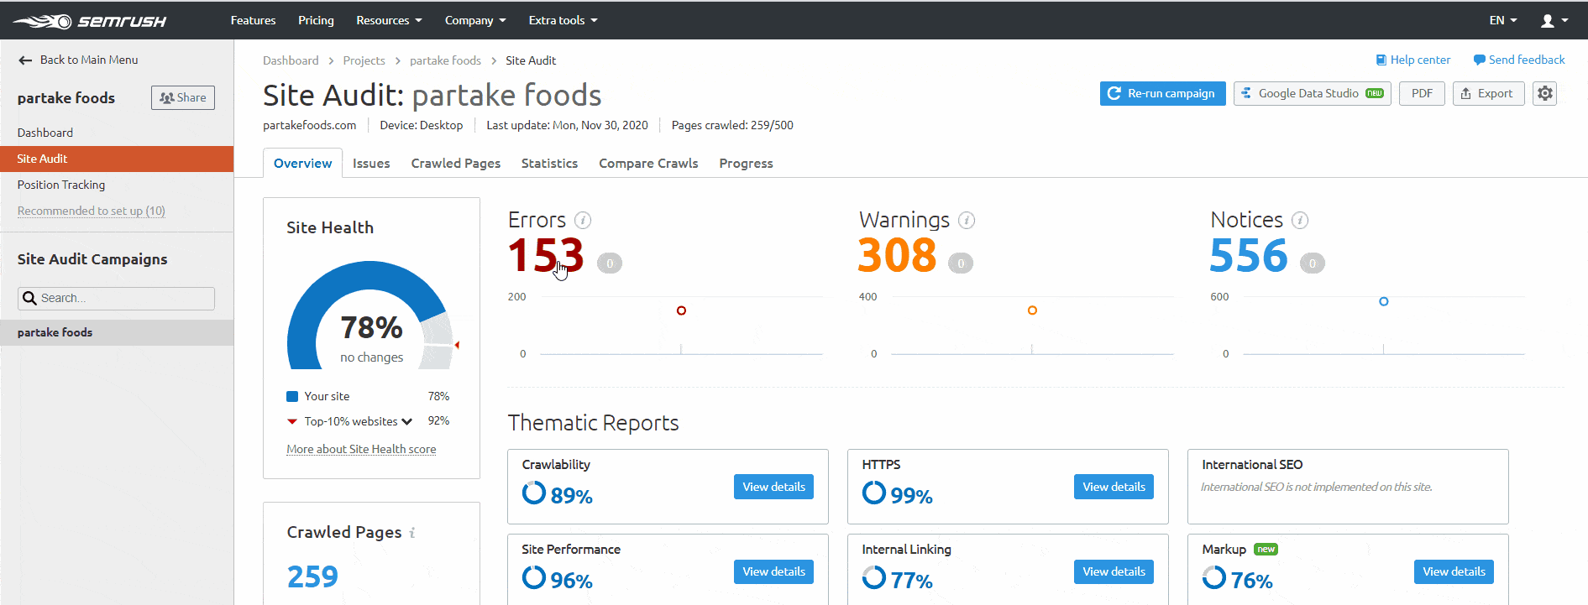
Task: Click the 153 errors count
Action: (x=546, y=255)
